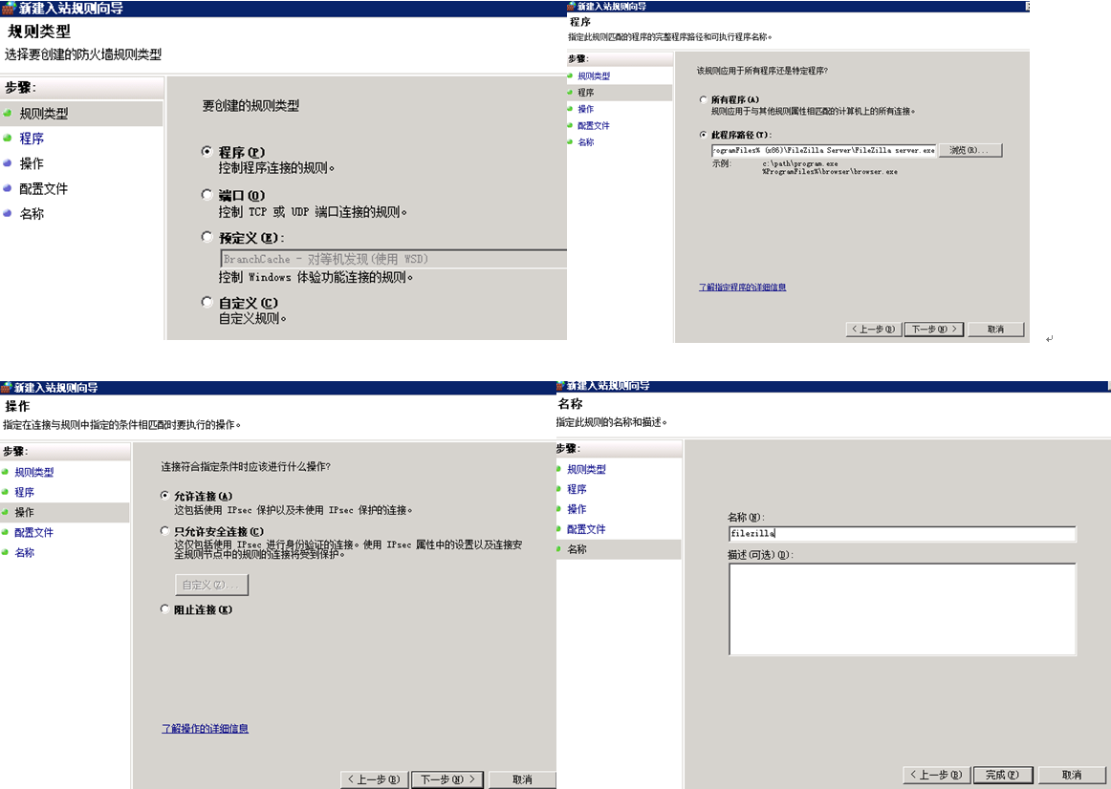Image resolution: width=1111 pixels, height=789 pixels.
Task: Choose the 自定义(C) custom rule option
Action: tap(207, 303)
